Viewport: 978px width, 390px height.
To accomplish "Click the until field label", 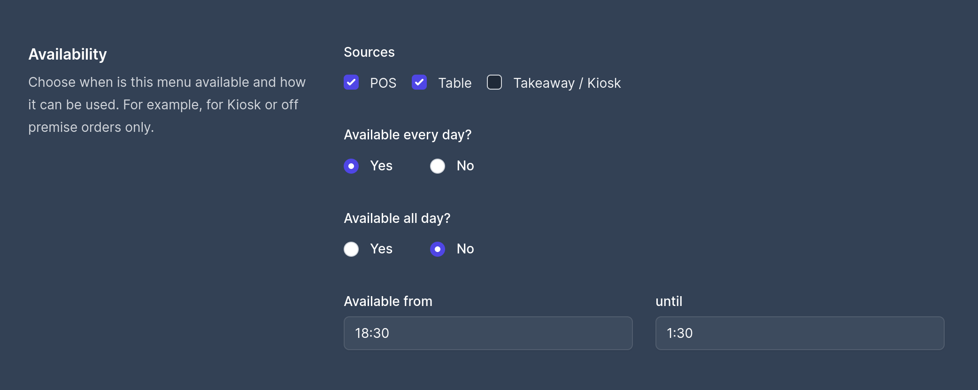I will (669, 301).
